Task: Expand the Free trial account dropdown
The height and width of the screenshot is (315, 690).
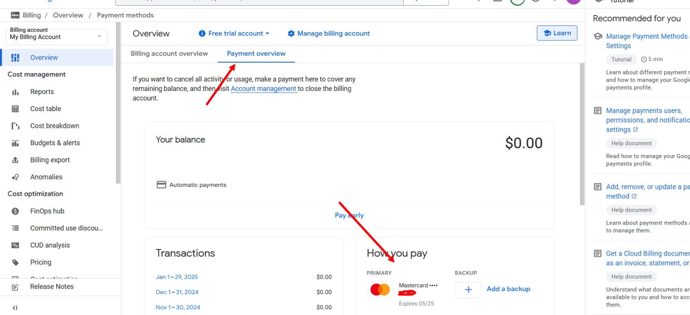Action: tap(234, 34)
